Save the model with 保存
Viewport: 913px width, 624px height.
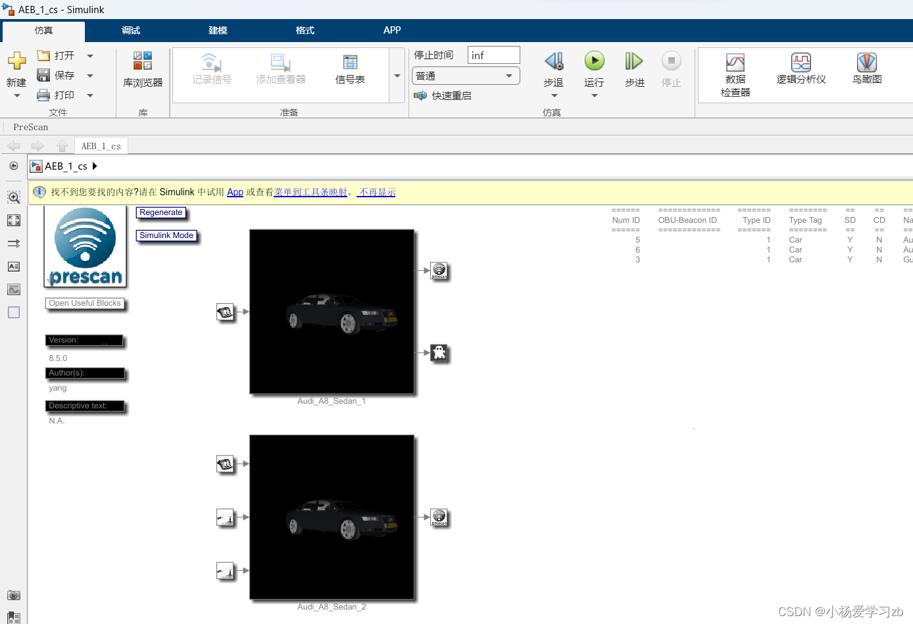57,76
